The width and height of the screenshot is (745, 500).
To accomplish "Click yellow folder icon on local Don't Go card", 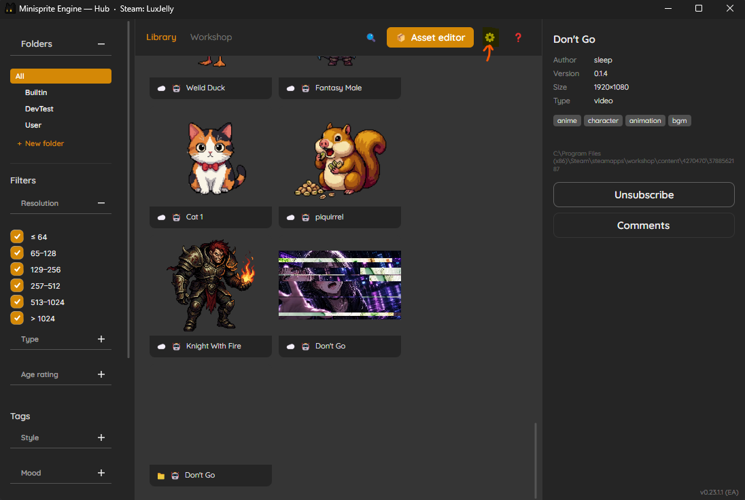I will tap(161, 476).
